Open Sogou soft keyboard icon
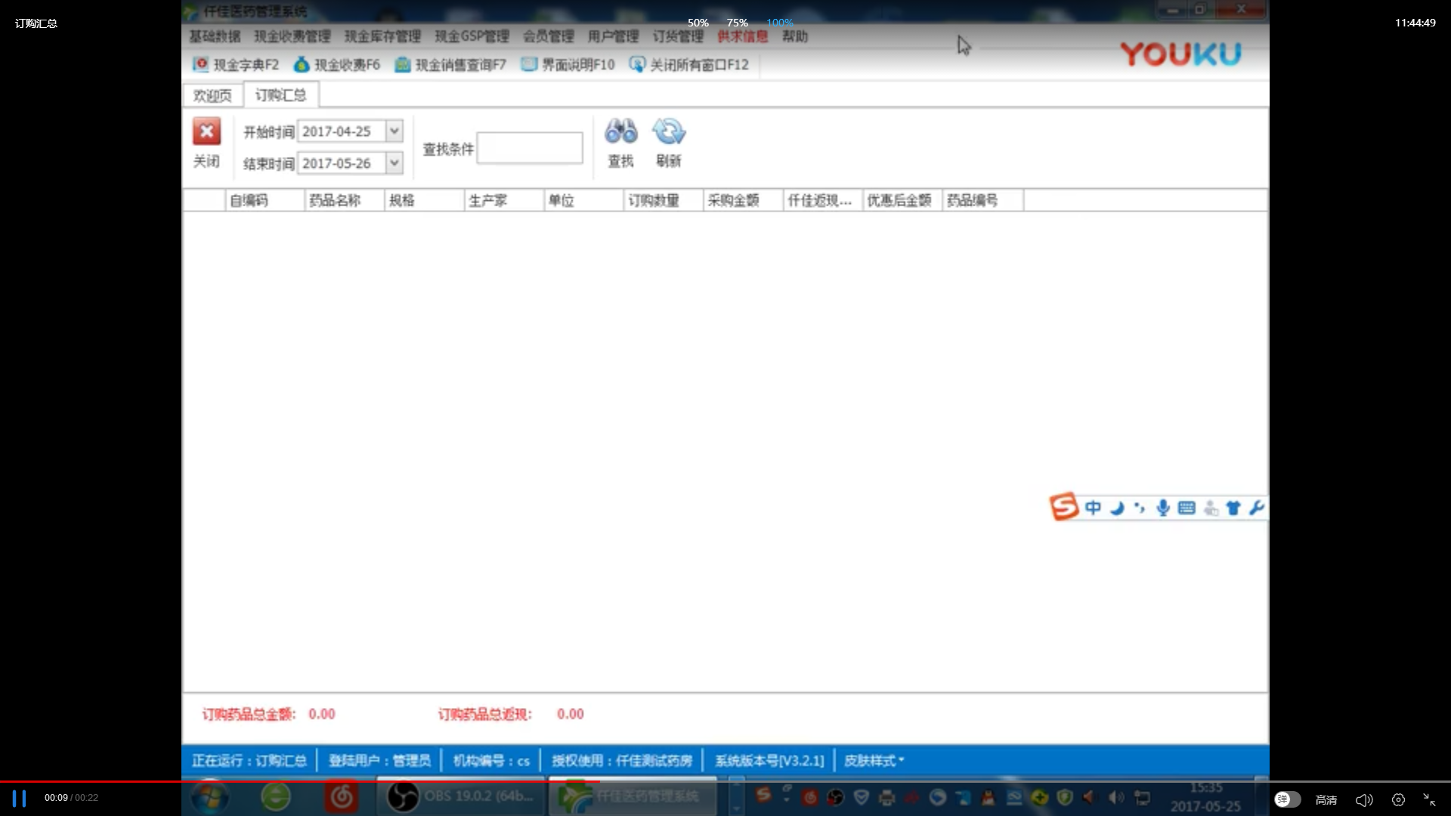This screenshot has height=816, width=1451. tap(1186, 508)
